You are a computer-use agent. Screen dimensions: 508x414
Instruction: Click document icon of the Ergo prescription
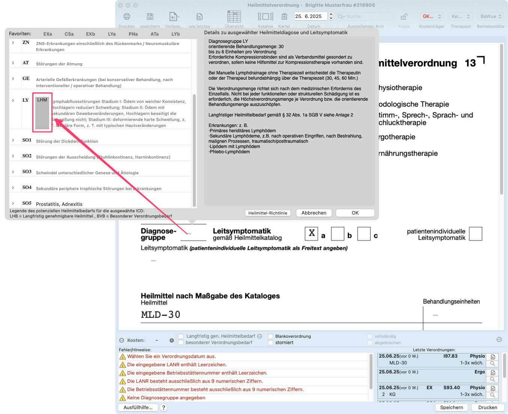coord(493,373)
